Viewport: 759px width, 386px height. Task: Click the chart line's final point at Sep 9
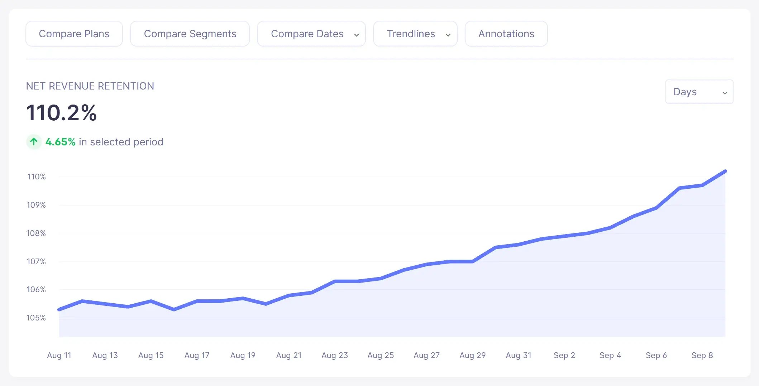(x=725, y=172)
